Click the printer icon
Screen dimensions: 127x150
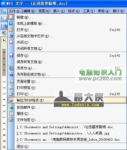tap(11, 94)
